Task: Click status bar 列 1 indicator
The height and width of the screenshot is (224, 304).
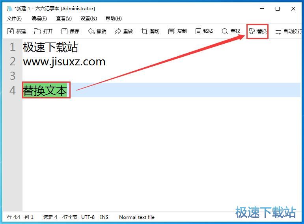Action: (29, 217)
